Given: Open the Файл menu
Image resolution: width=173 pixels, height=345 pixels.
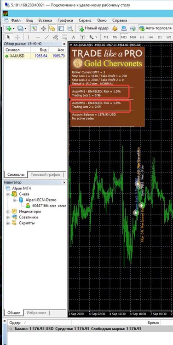Looking at the screenshot, I should [16, 20].
